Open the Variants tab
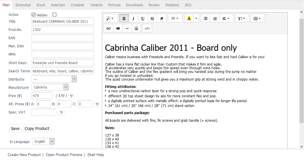The width and height of the screenshot is (304, 160). click(x=96, y=5)
